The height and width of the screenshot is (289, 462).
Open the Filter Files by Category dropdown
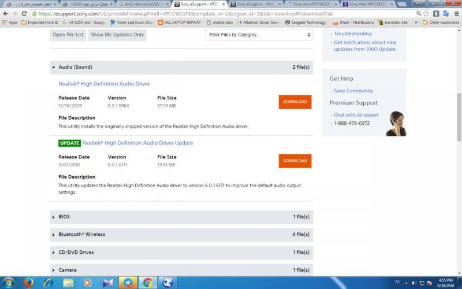tap(259, 35)
